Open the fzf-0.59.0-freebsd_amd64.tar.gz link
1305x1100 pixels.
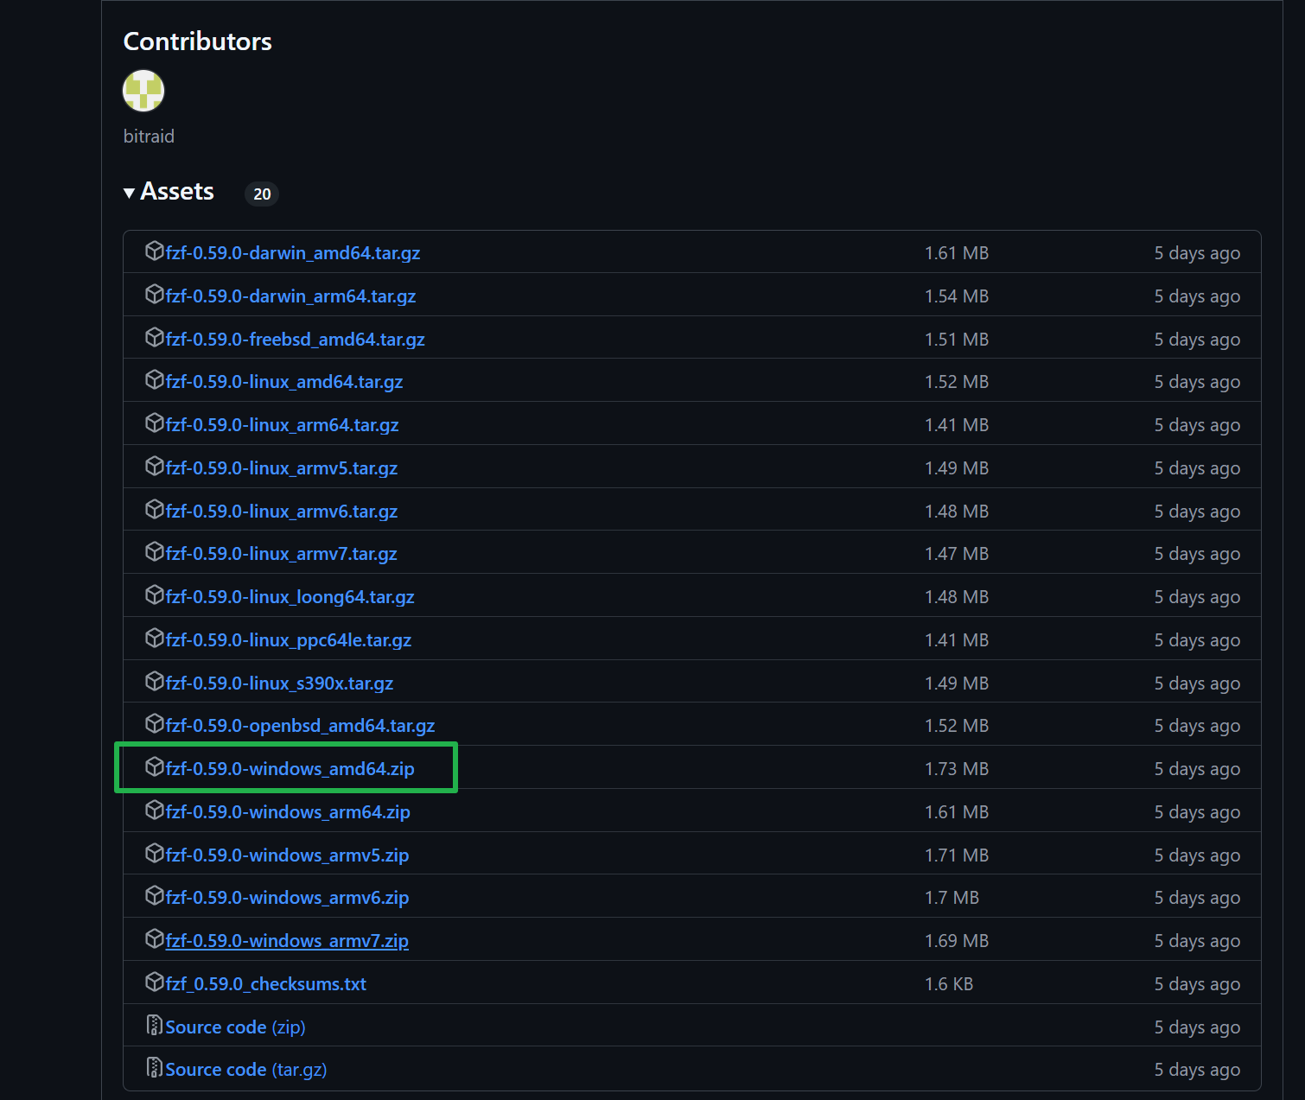click(x=296, y=340)
